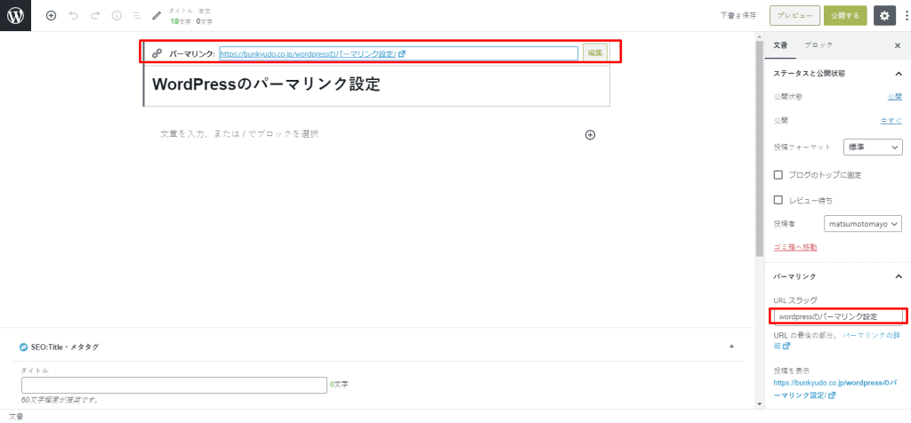This screenshot has width=911, height=423.
Task: Open the block navigation list icon
Action: coord(136,15)
